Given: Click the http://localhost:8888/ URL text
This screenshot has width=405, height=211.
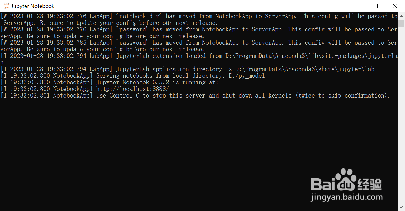Looking at the screenshot, I should point(132,89).
